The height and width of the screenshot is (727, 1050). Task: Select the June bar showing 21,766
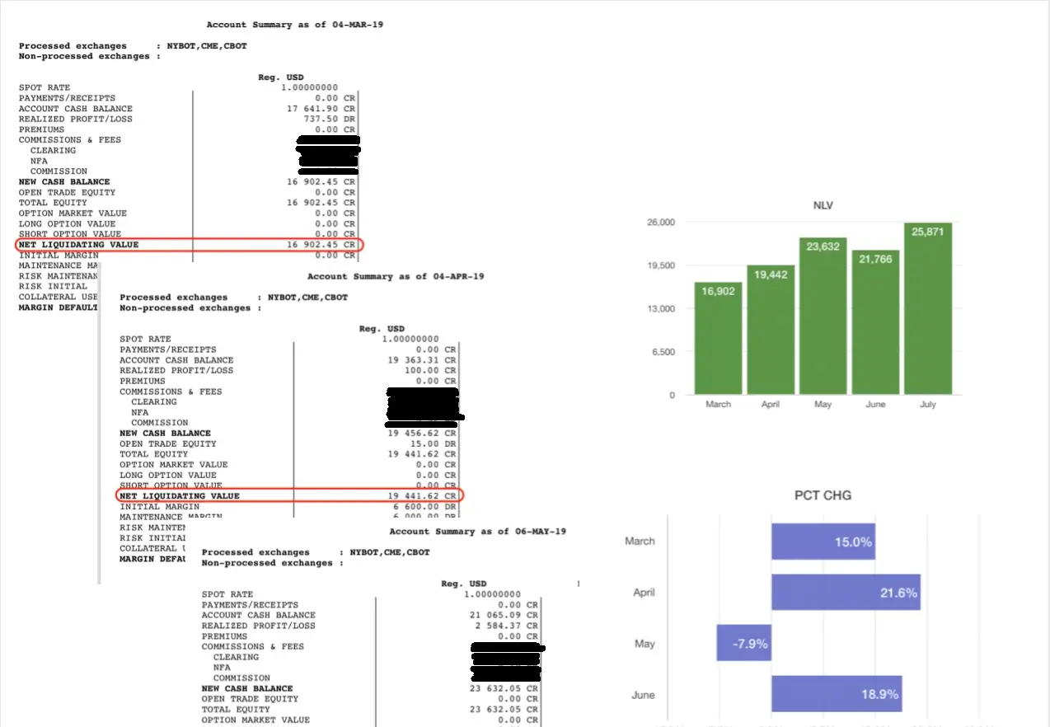(x=875, y=322)
